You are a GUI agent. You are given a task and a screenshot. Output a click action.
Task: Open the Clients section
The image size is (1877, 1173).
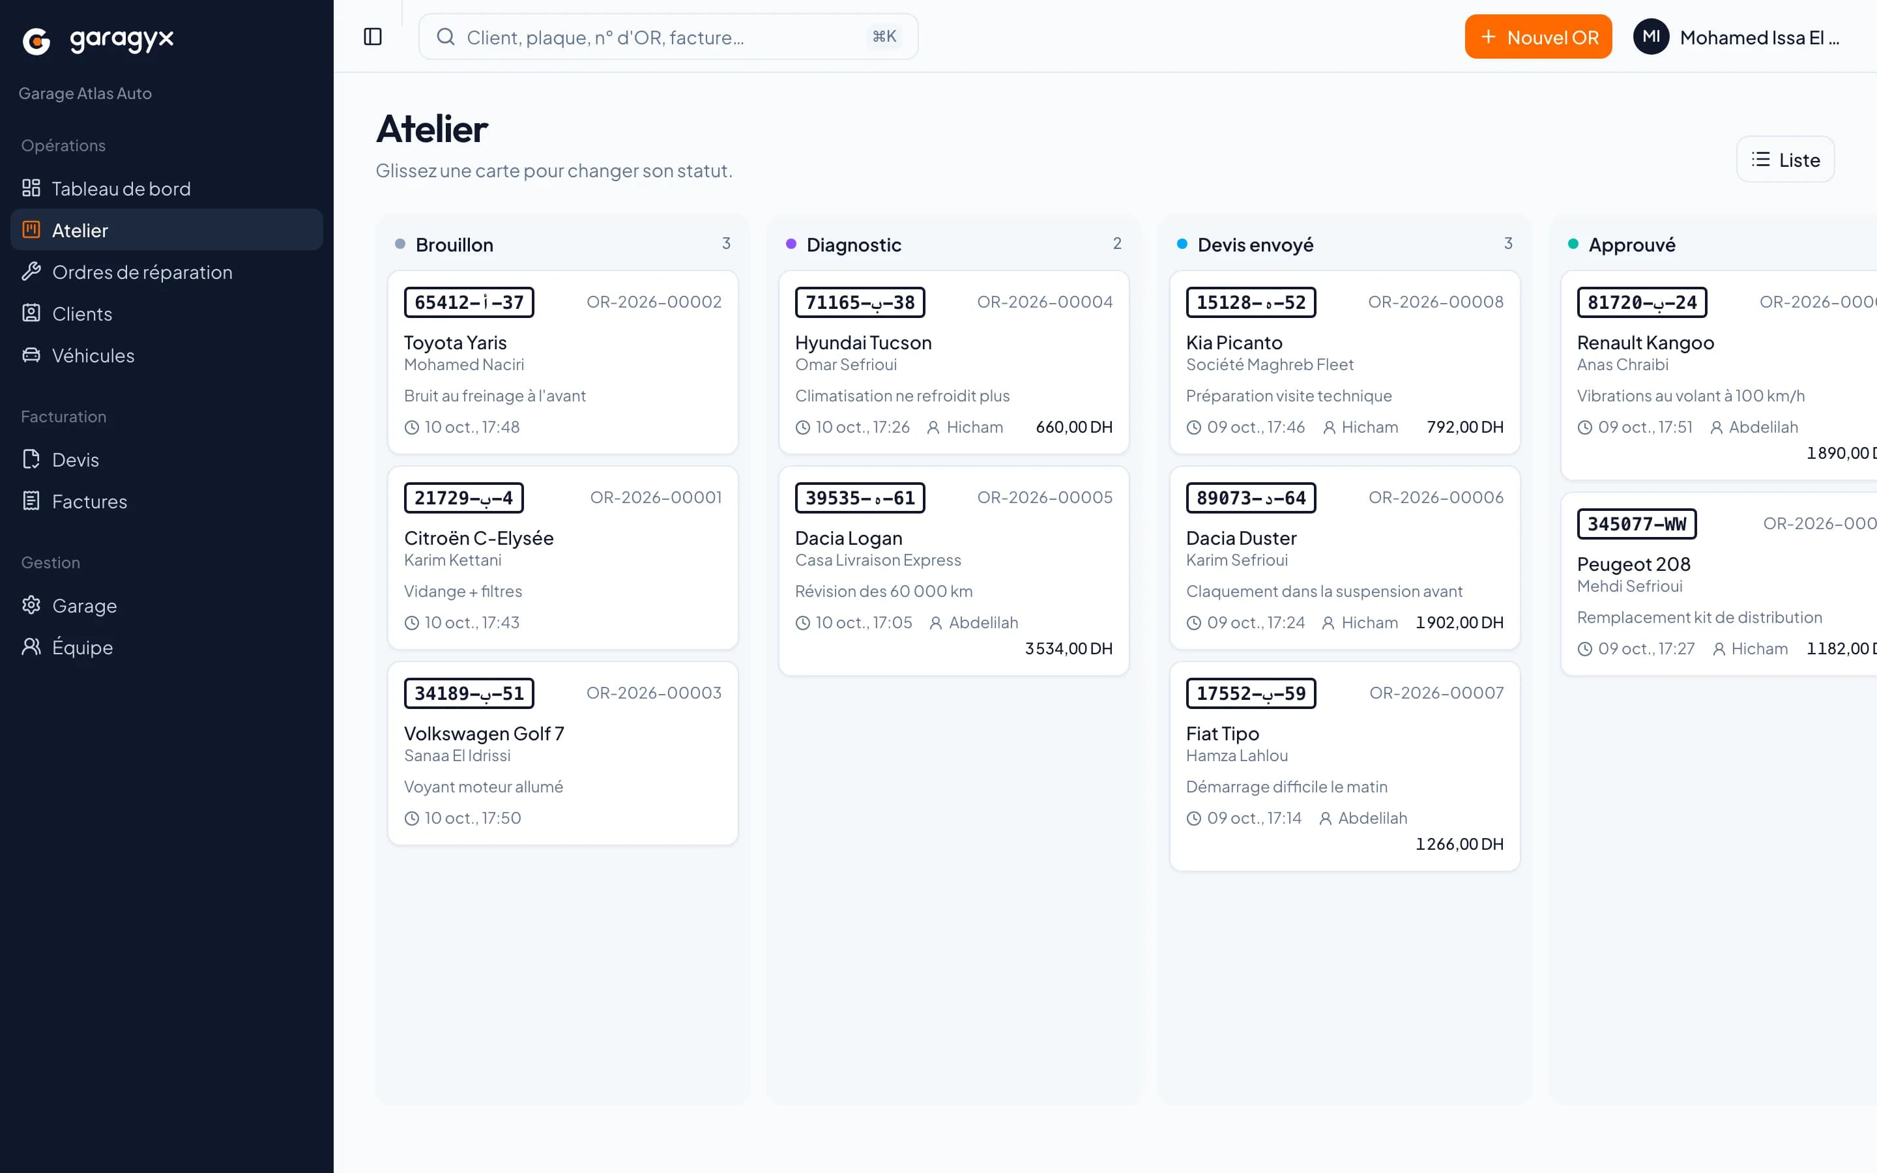tap(167, 313)
